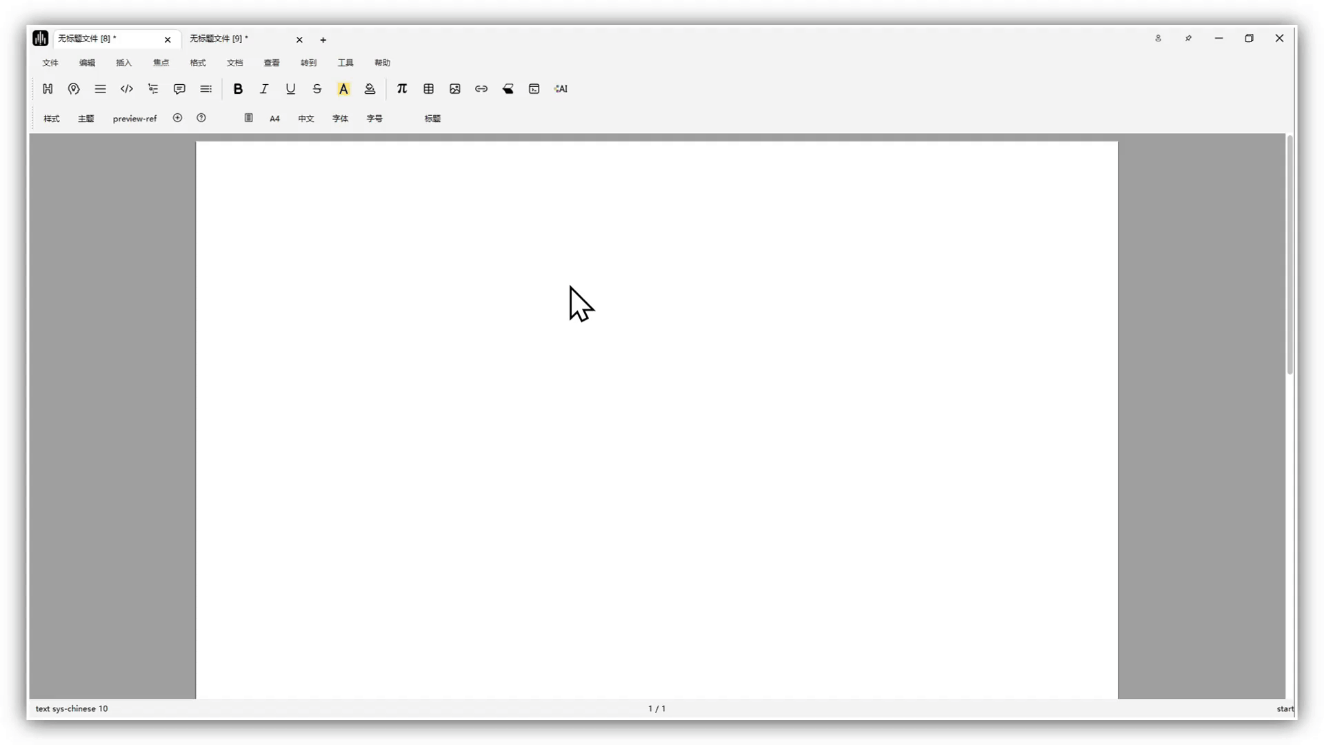Insert a table using the table icon
The height and width of the screenshot is (745, 1324).
point(428,89)
